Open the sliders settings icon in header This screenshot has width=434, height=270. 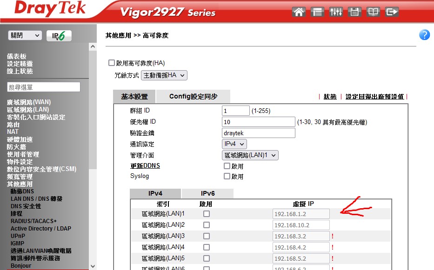pyautogui.click(x=335, y=12)
